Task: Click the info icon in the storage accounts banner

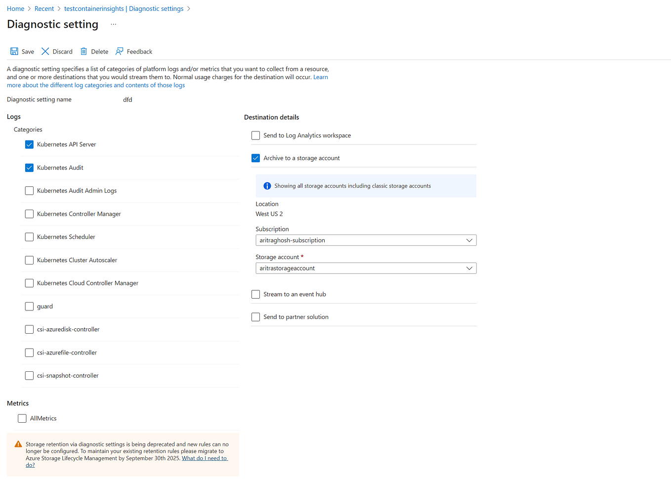Action: coord(267,185)
